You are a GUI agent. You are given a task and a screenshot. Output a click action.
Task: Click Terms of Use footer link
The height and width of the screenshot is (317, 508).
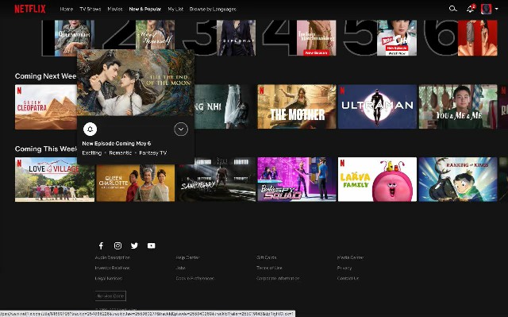[269, 268]
